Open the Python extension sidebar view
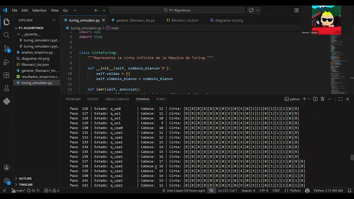 pyautogui.click(x=7, y=101)
